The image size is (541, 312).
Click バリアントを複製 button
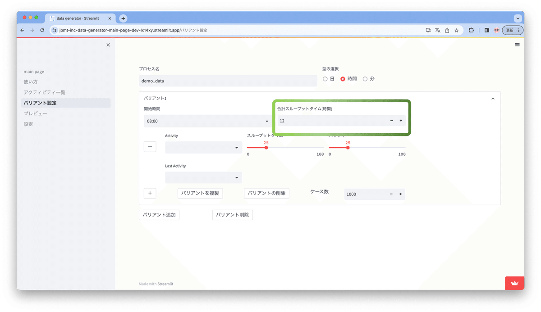point(200,193)
